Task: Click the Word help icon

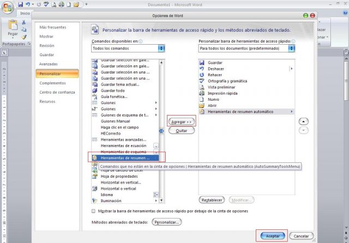Action: pos(345,13)
